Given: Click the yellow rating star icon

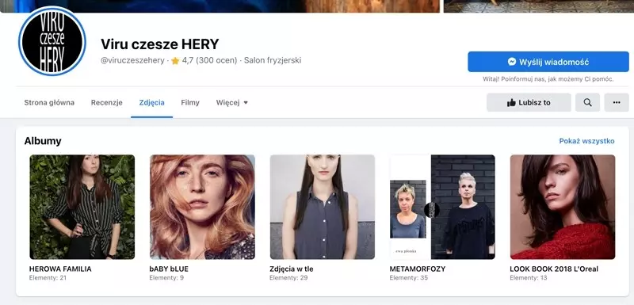Looking at the screenshot, I should (x=175, y=60).
